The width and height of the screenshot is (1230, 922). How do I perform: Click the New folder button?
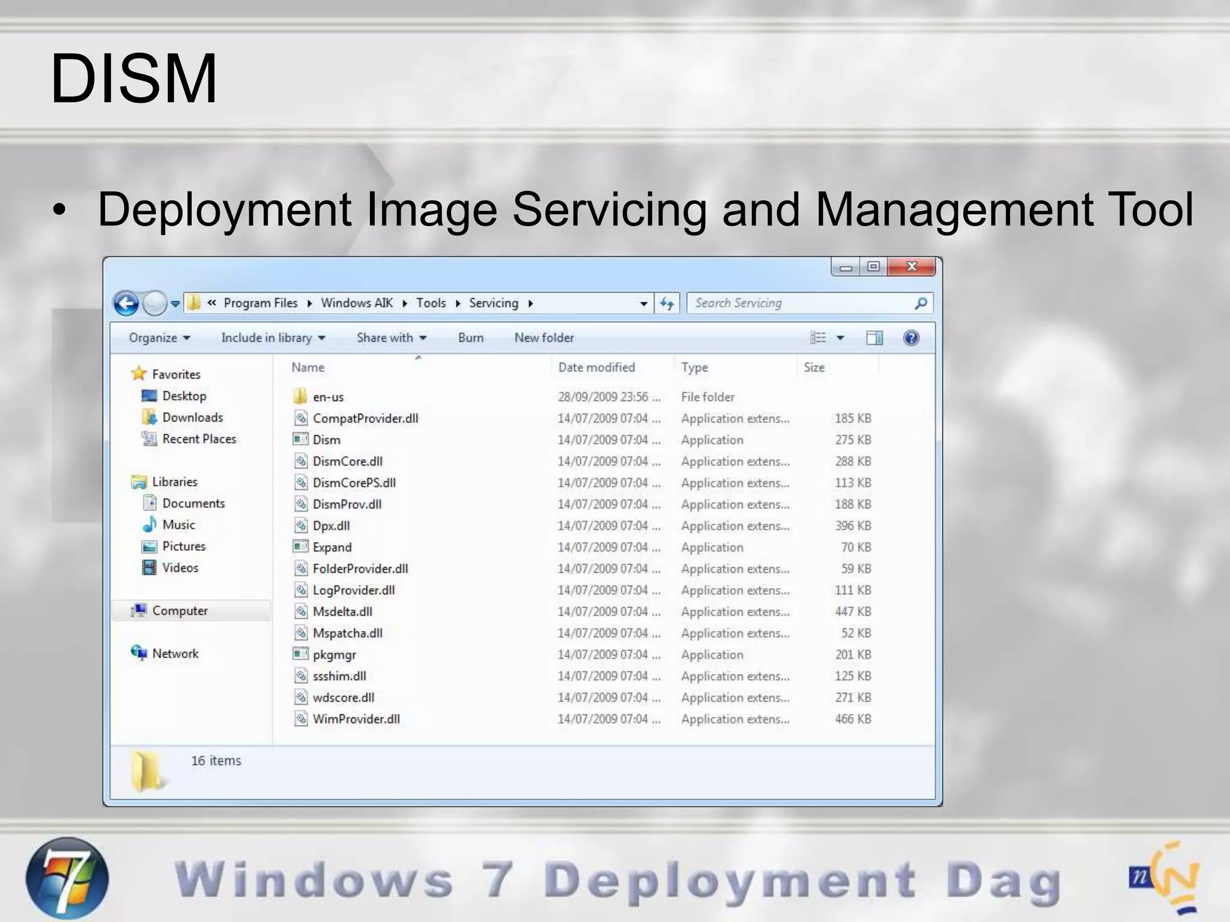(x=544, y=338)
